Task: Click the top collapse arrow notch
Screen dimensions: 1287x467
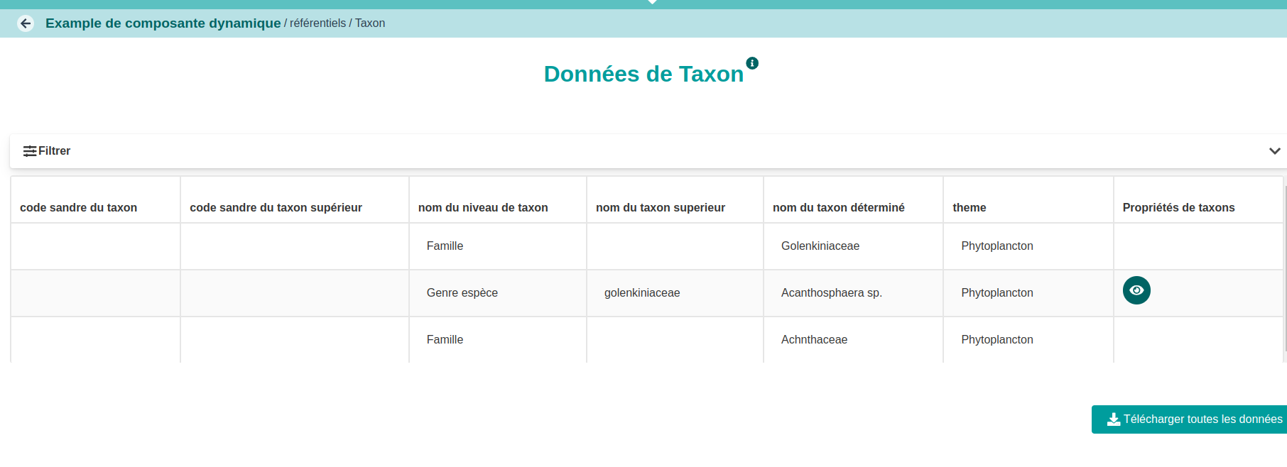Action: (652, 2)
